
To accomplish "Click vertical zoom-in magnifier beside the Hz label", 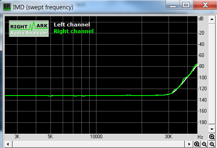I will 212,137.
